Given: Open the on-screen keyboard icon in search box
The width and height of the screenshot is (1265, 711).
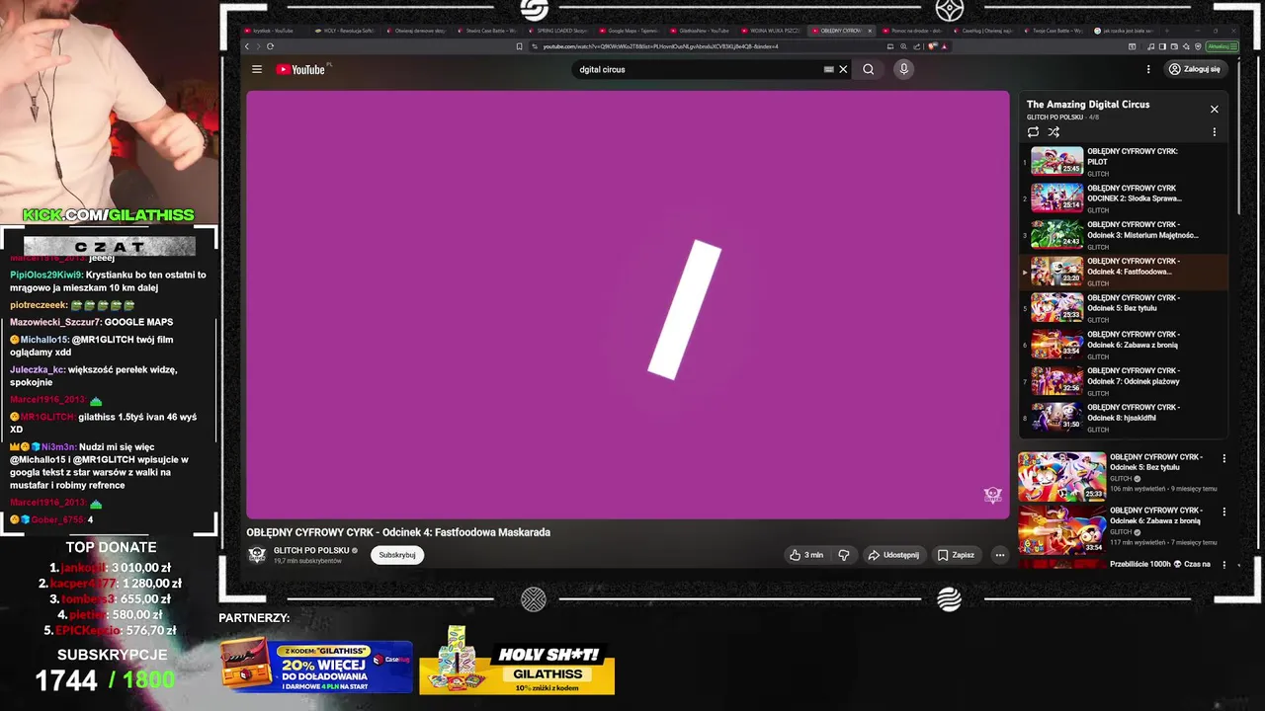Looking at the screenshot, I should click(x=828, y=69).
